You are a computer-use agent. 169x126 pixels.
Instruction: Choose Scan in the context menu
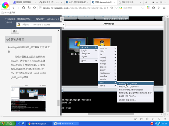[88, 56]
